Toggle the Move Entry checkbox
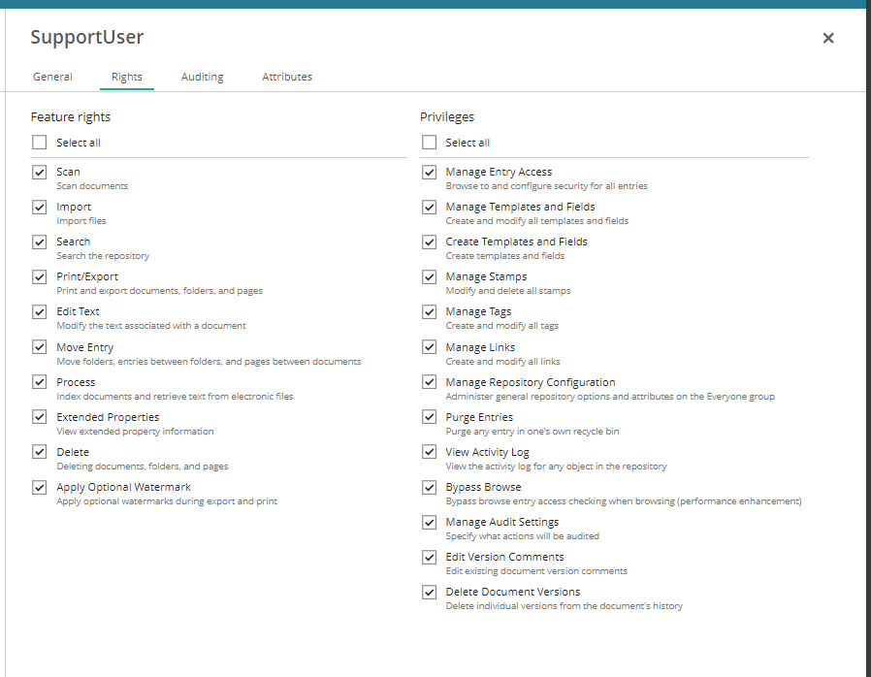 pyautogui.click(x=40, y=347)
